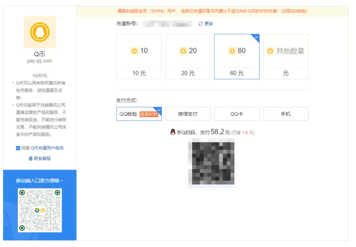Image resolution: width=356 pixels, height=247 pixels.
Task: Select the 60 元 recharge amount card
Action: (x=237, y=57)
